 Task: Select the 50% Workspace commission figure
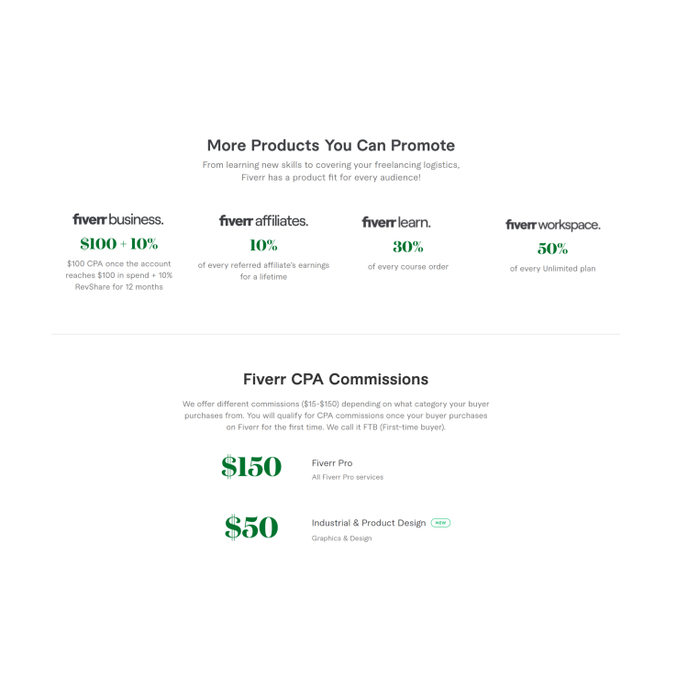tap(552, 249)
